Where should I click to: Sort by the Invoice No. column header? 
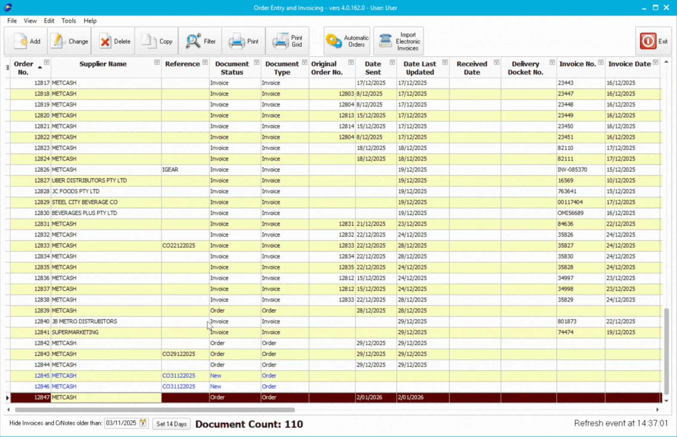pyautogui.click(x=577, y=64)
